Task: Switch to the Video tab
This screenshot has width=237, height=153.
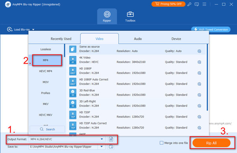Action: [x=100, y=39]
